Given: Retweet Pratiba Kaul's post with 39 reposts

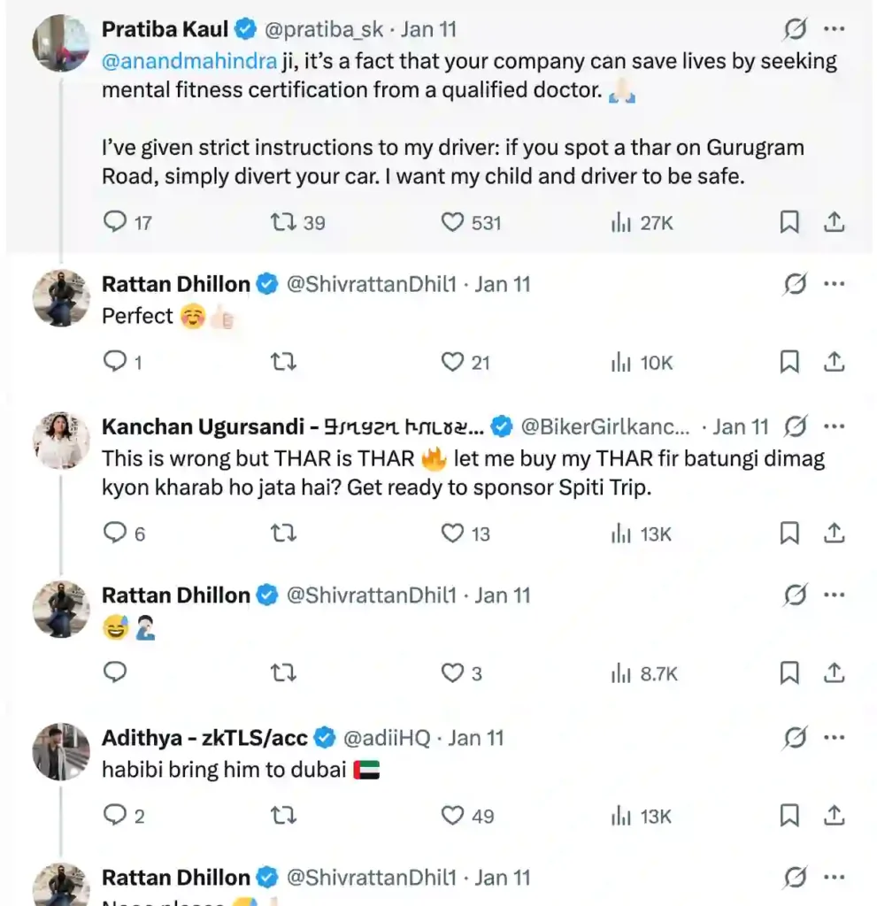Looking at the screenshot, I should pos(282,222).
